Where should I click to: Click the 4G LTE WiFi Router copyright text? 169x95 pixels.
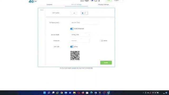76,68
